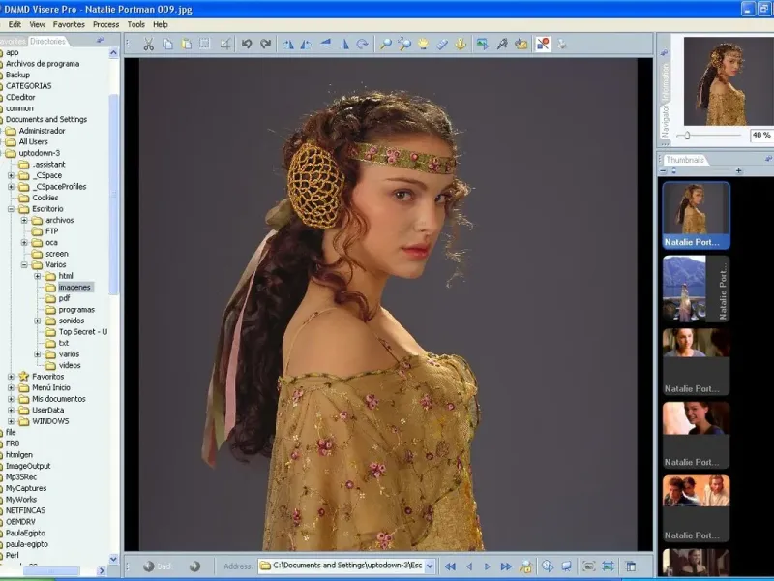Select the Zoom to selection magnifier tool
The image size is (774, 581).
pos(404,45)
